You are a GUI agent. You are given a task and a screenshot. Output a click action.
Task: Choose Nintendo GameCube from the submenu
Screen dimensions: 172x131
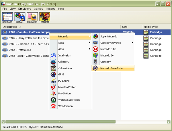tap(113, 68)
